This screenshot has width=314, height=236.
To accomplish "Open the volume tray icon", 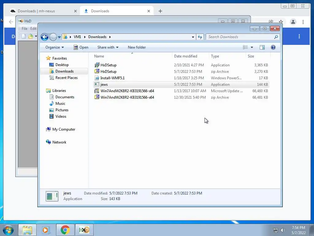I will point(283,230).
